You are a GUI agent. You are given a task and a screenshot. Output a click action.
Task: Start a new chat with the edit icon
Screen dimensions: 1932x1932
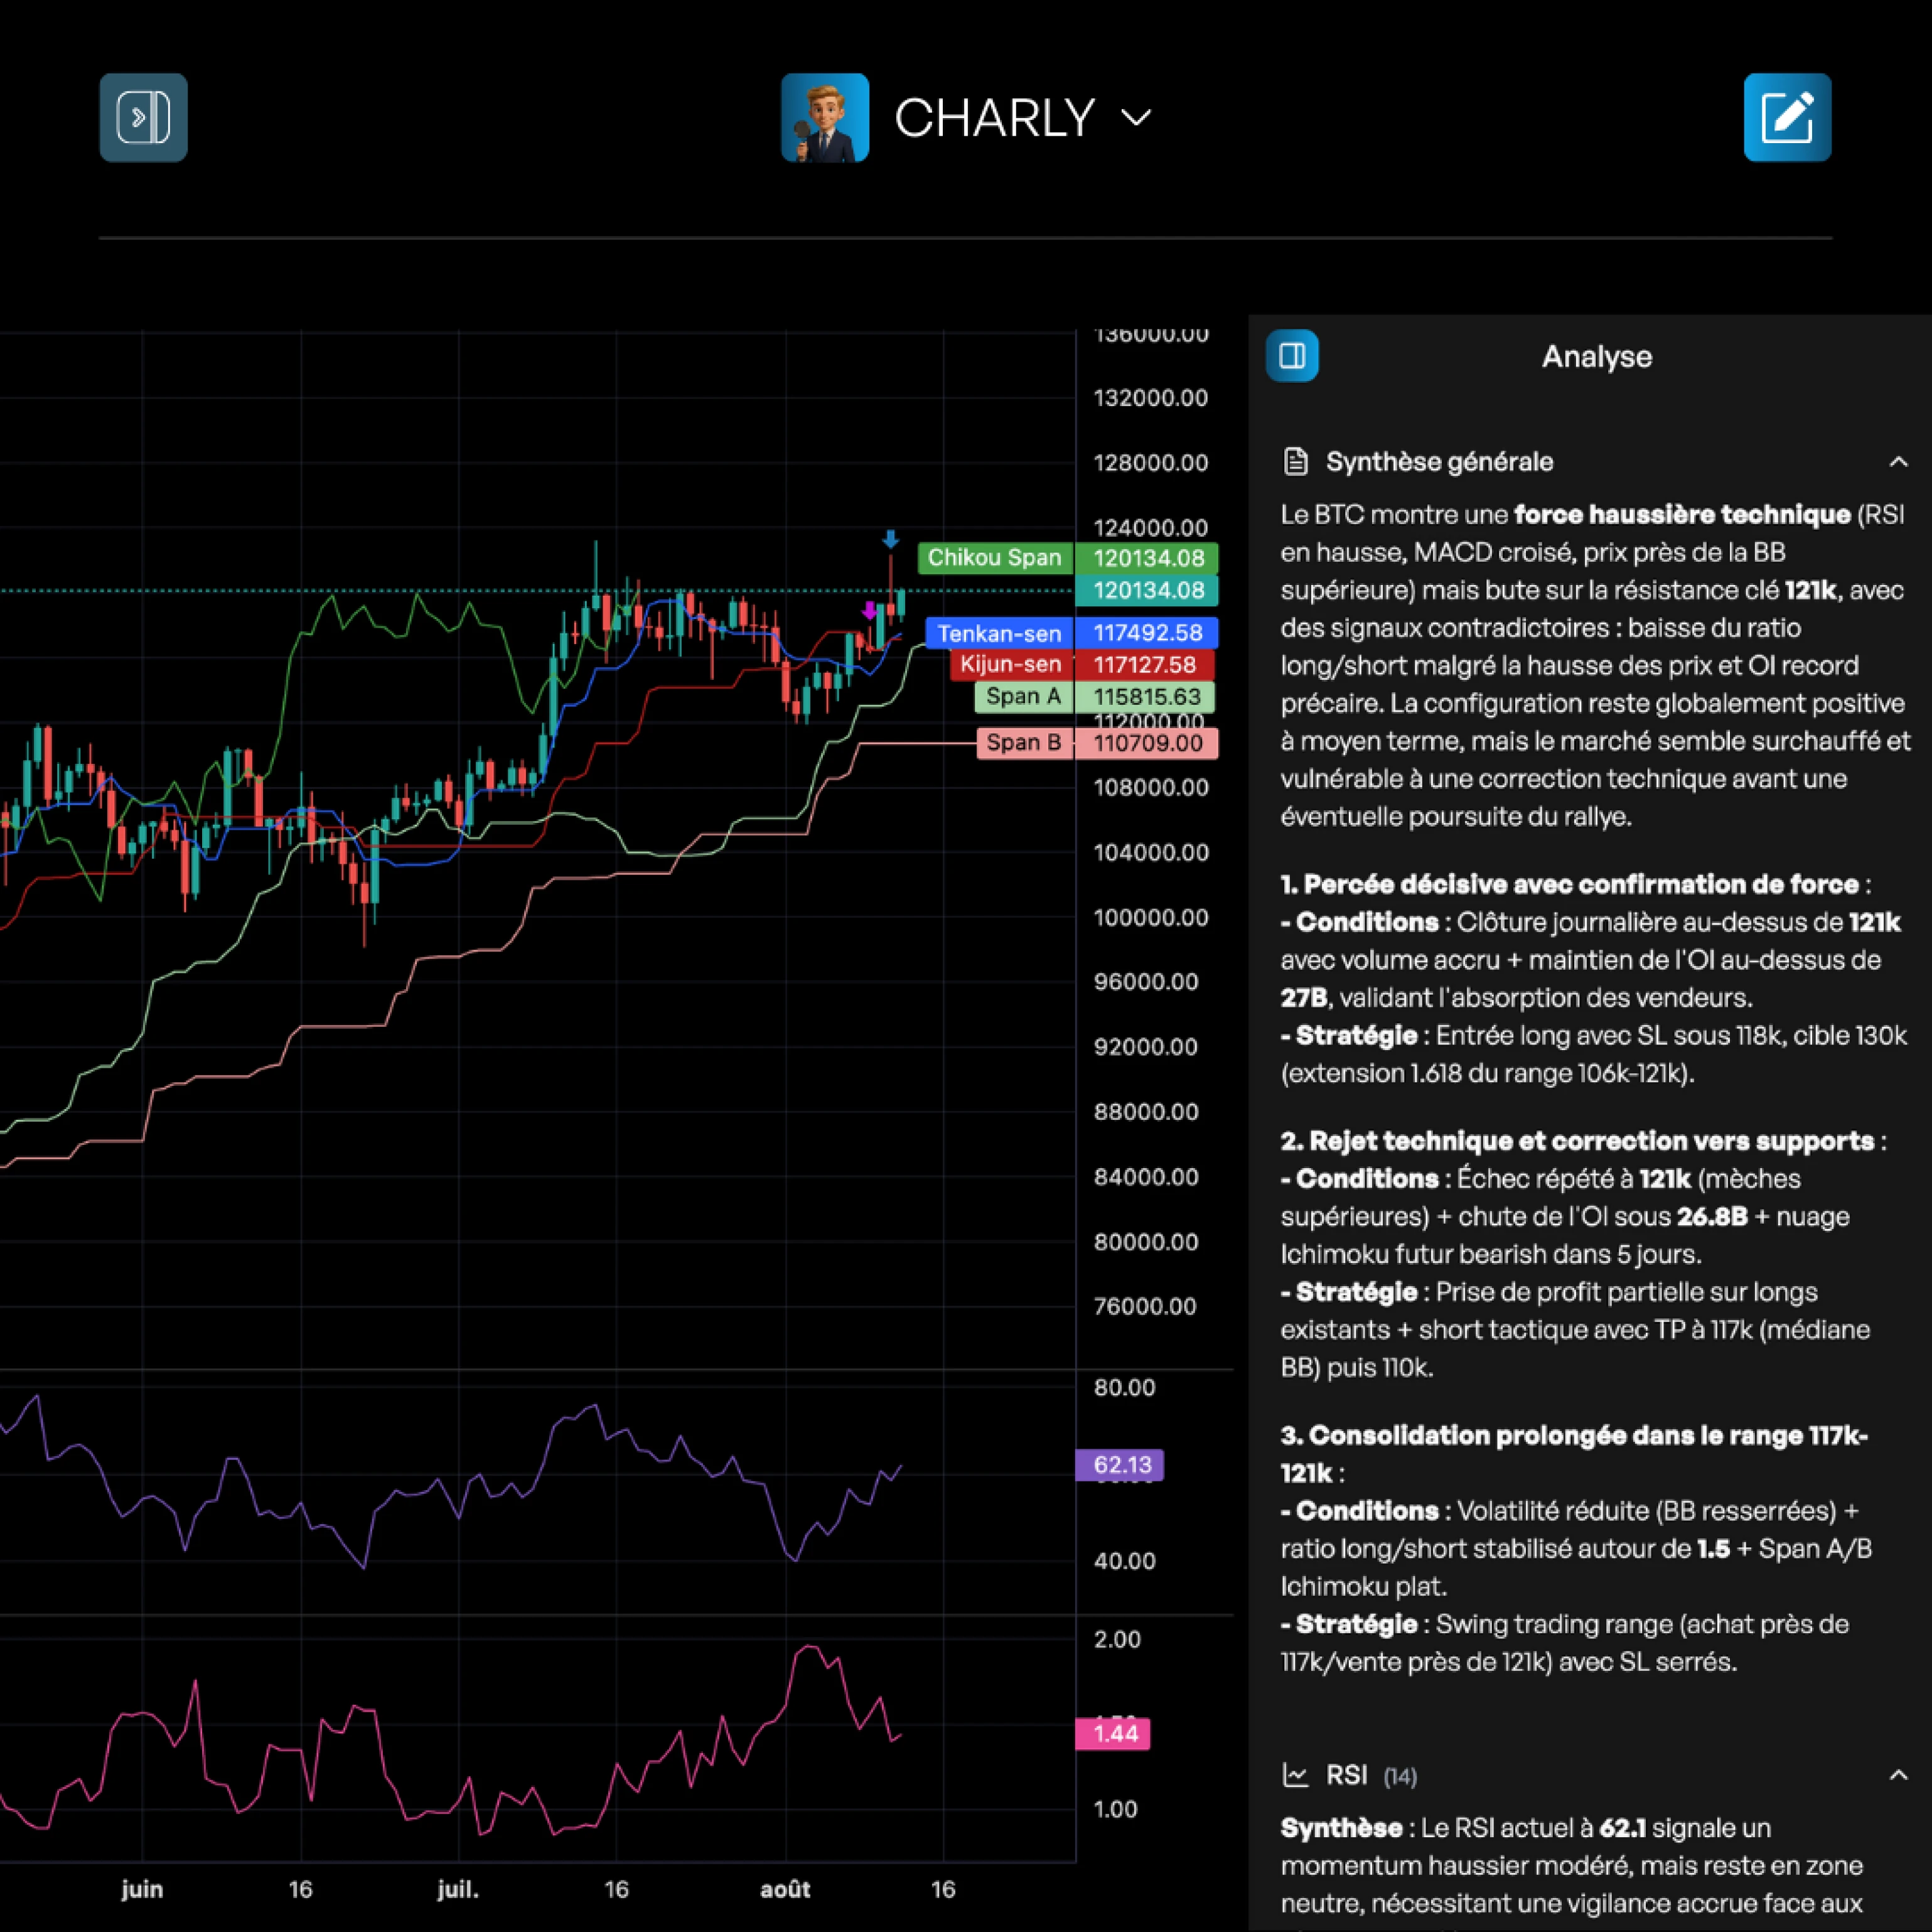click(x=1787, y=118)
